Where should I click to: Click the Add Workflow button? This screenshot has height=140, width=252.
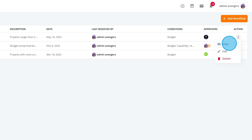(x=234, y=19)
